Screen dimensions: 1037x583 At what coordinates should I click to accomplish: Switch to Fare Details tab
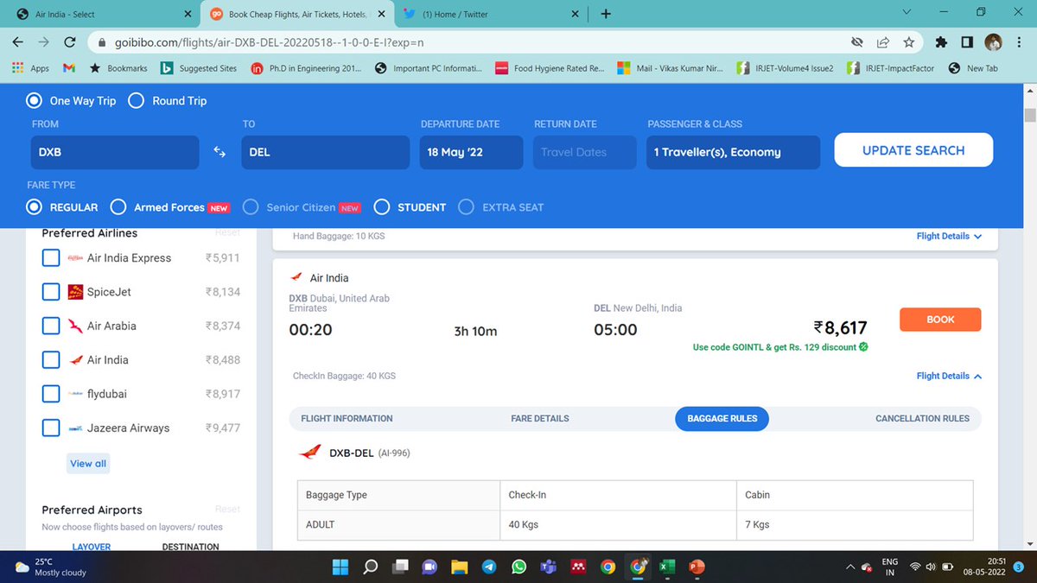(540, 418)
